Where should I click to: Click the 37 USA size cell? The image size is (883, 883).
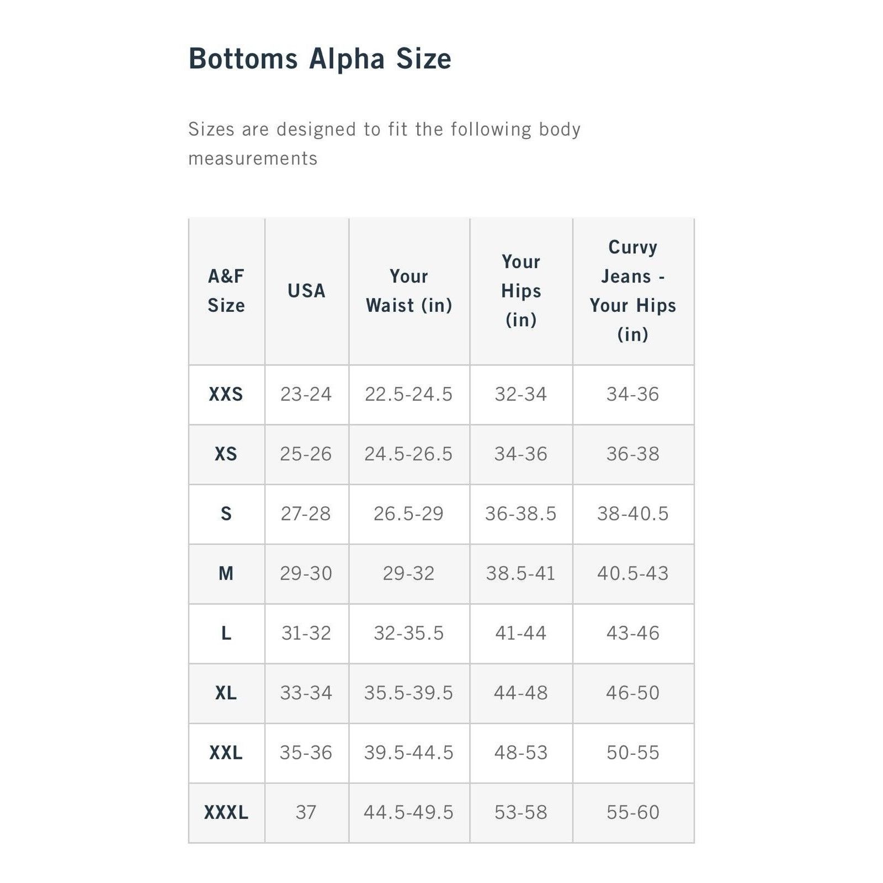(x=306, y=812)
